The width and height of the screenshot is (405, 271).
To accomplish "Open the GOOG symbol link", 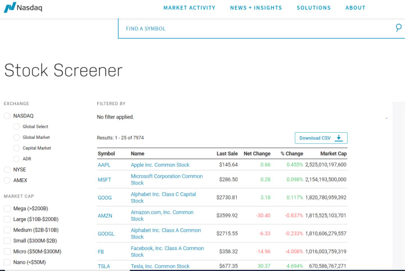I will (105, 198).
